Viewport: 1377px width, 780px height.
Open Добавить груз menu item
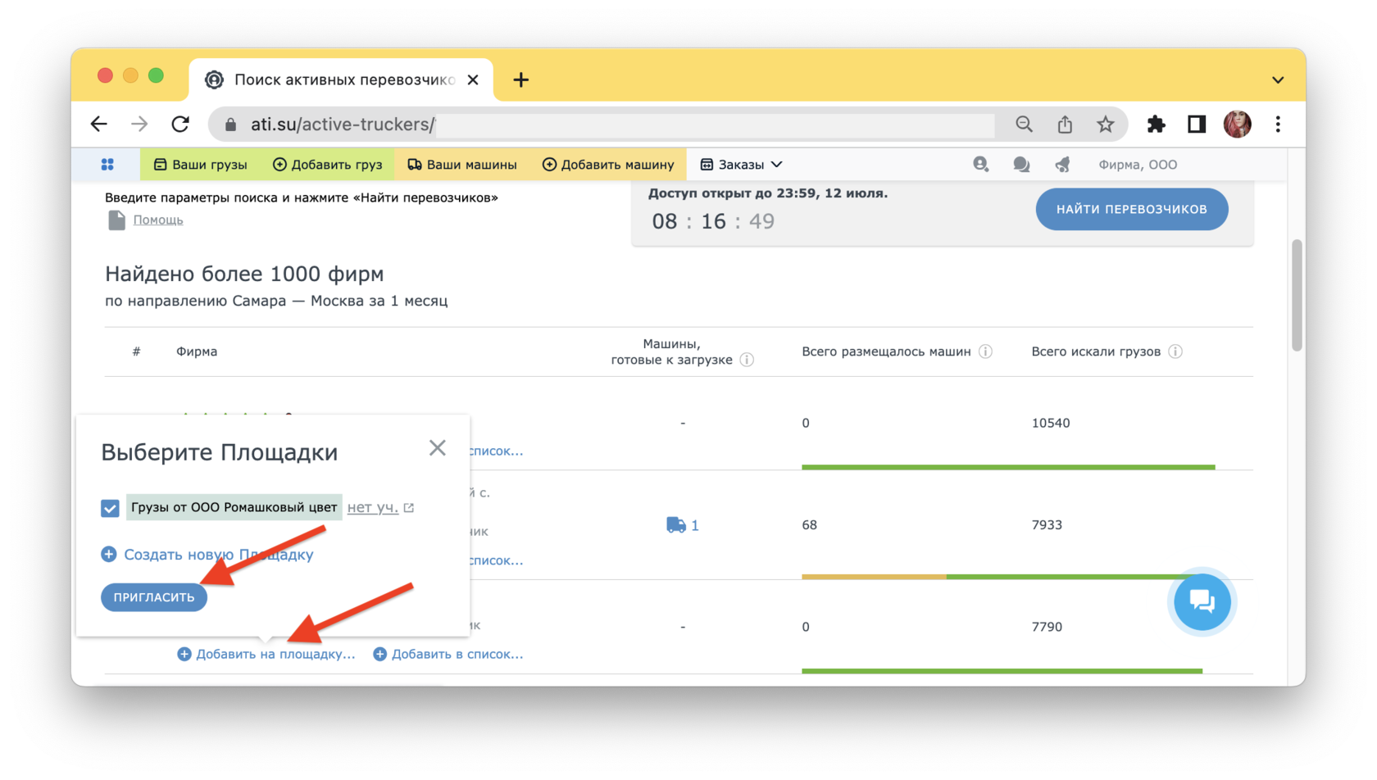coord(328,165)
